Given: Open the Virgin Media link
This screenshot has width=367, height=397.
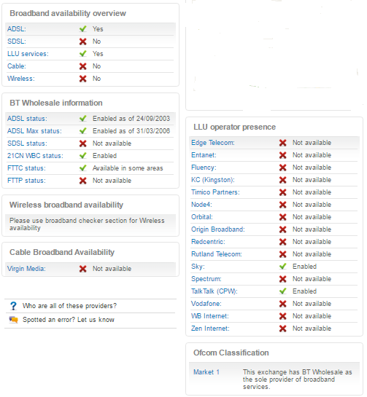Looking at the screenshot, I should pos(26,269).
